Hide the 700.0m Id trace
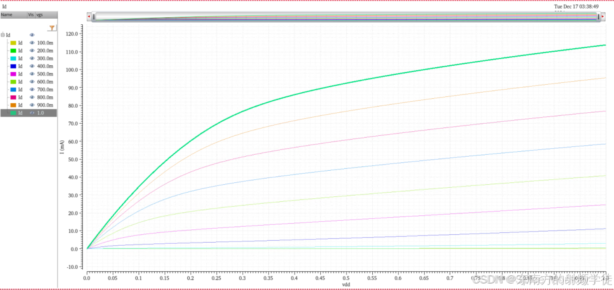This screenshot has width=614, height=290. (x=32, y=89)
